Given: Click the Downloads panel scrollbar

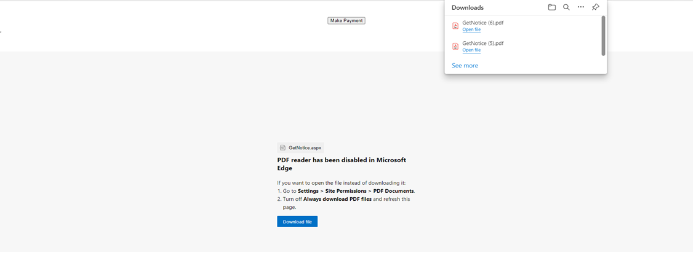Looking at the screenshot, I should pyautogui.click(x=603, y=36).
